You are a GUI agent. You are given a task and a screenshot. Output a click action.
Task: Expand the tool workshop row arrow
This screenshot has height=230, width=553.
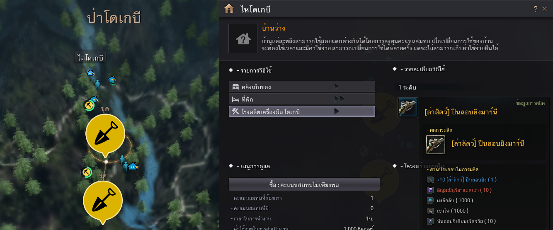[337, 111]
